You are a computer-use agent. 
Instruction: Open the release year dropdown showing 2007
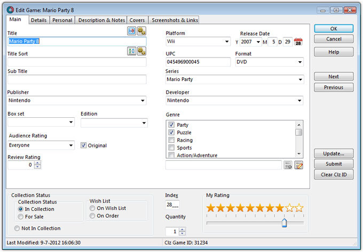[258, 42]
